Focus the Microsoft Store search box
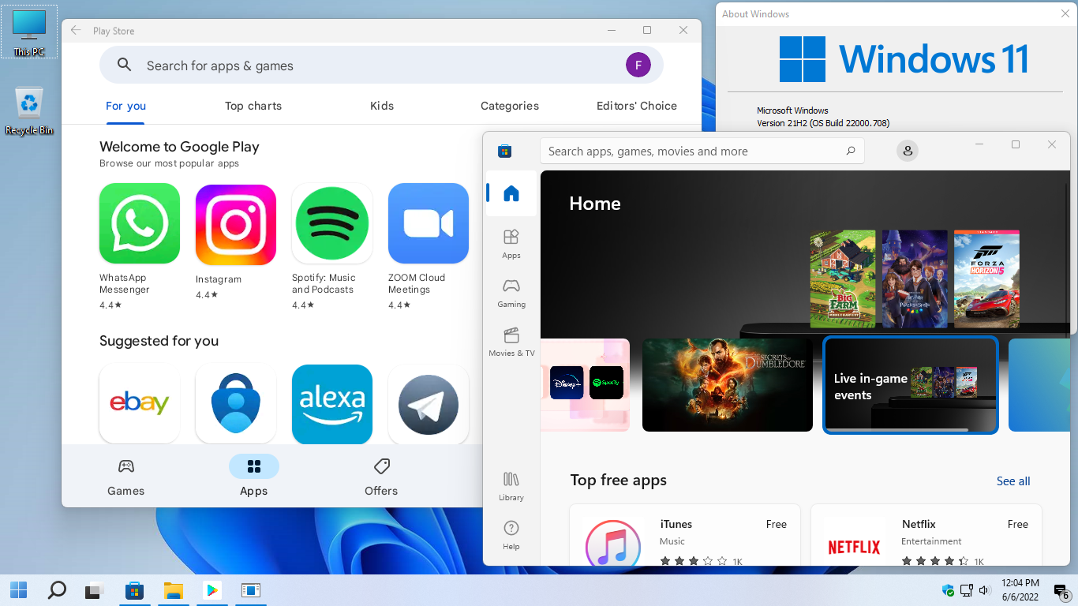The width and height of the screenshot is (1078, 606). click(x=702, y=151)
